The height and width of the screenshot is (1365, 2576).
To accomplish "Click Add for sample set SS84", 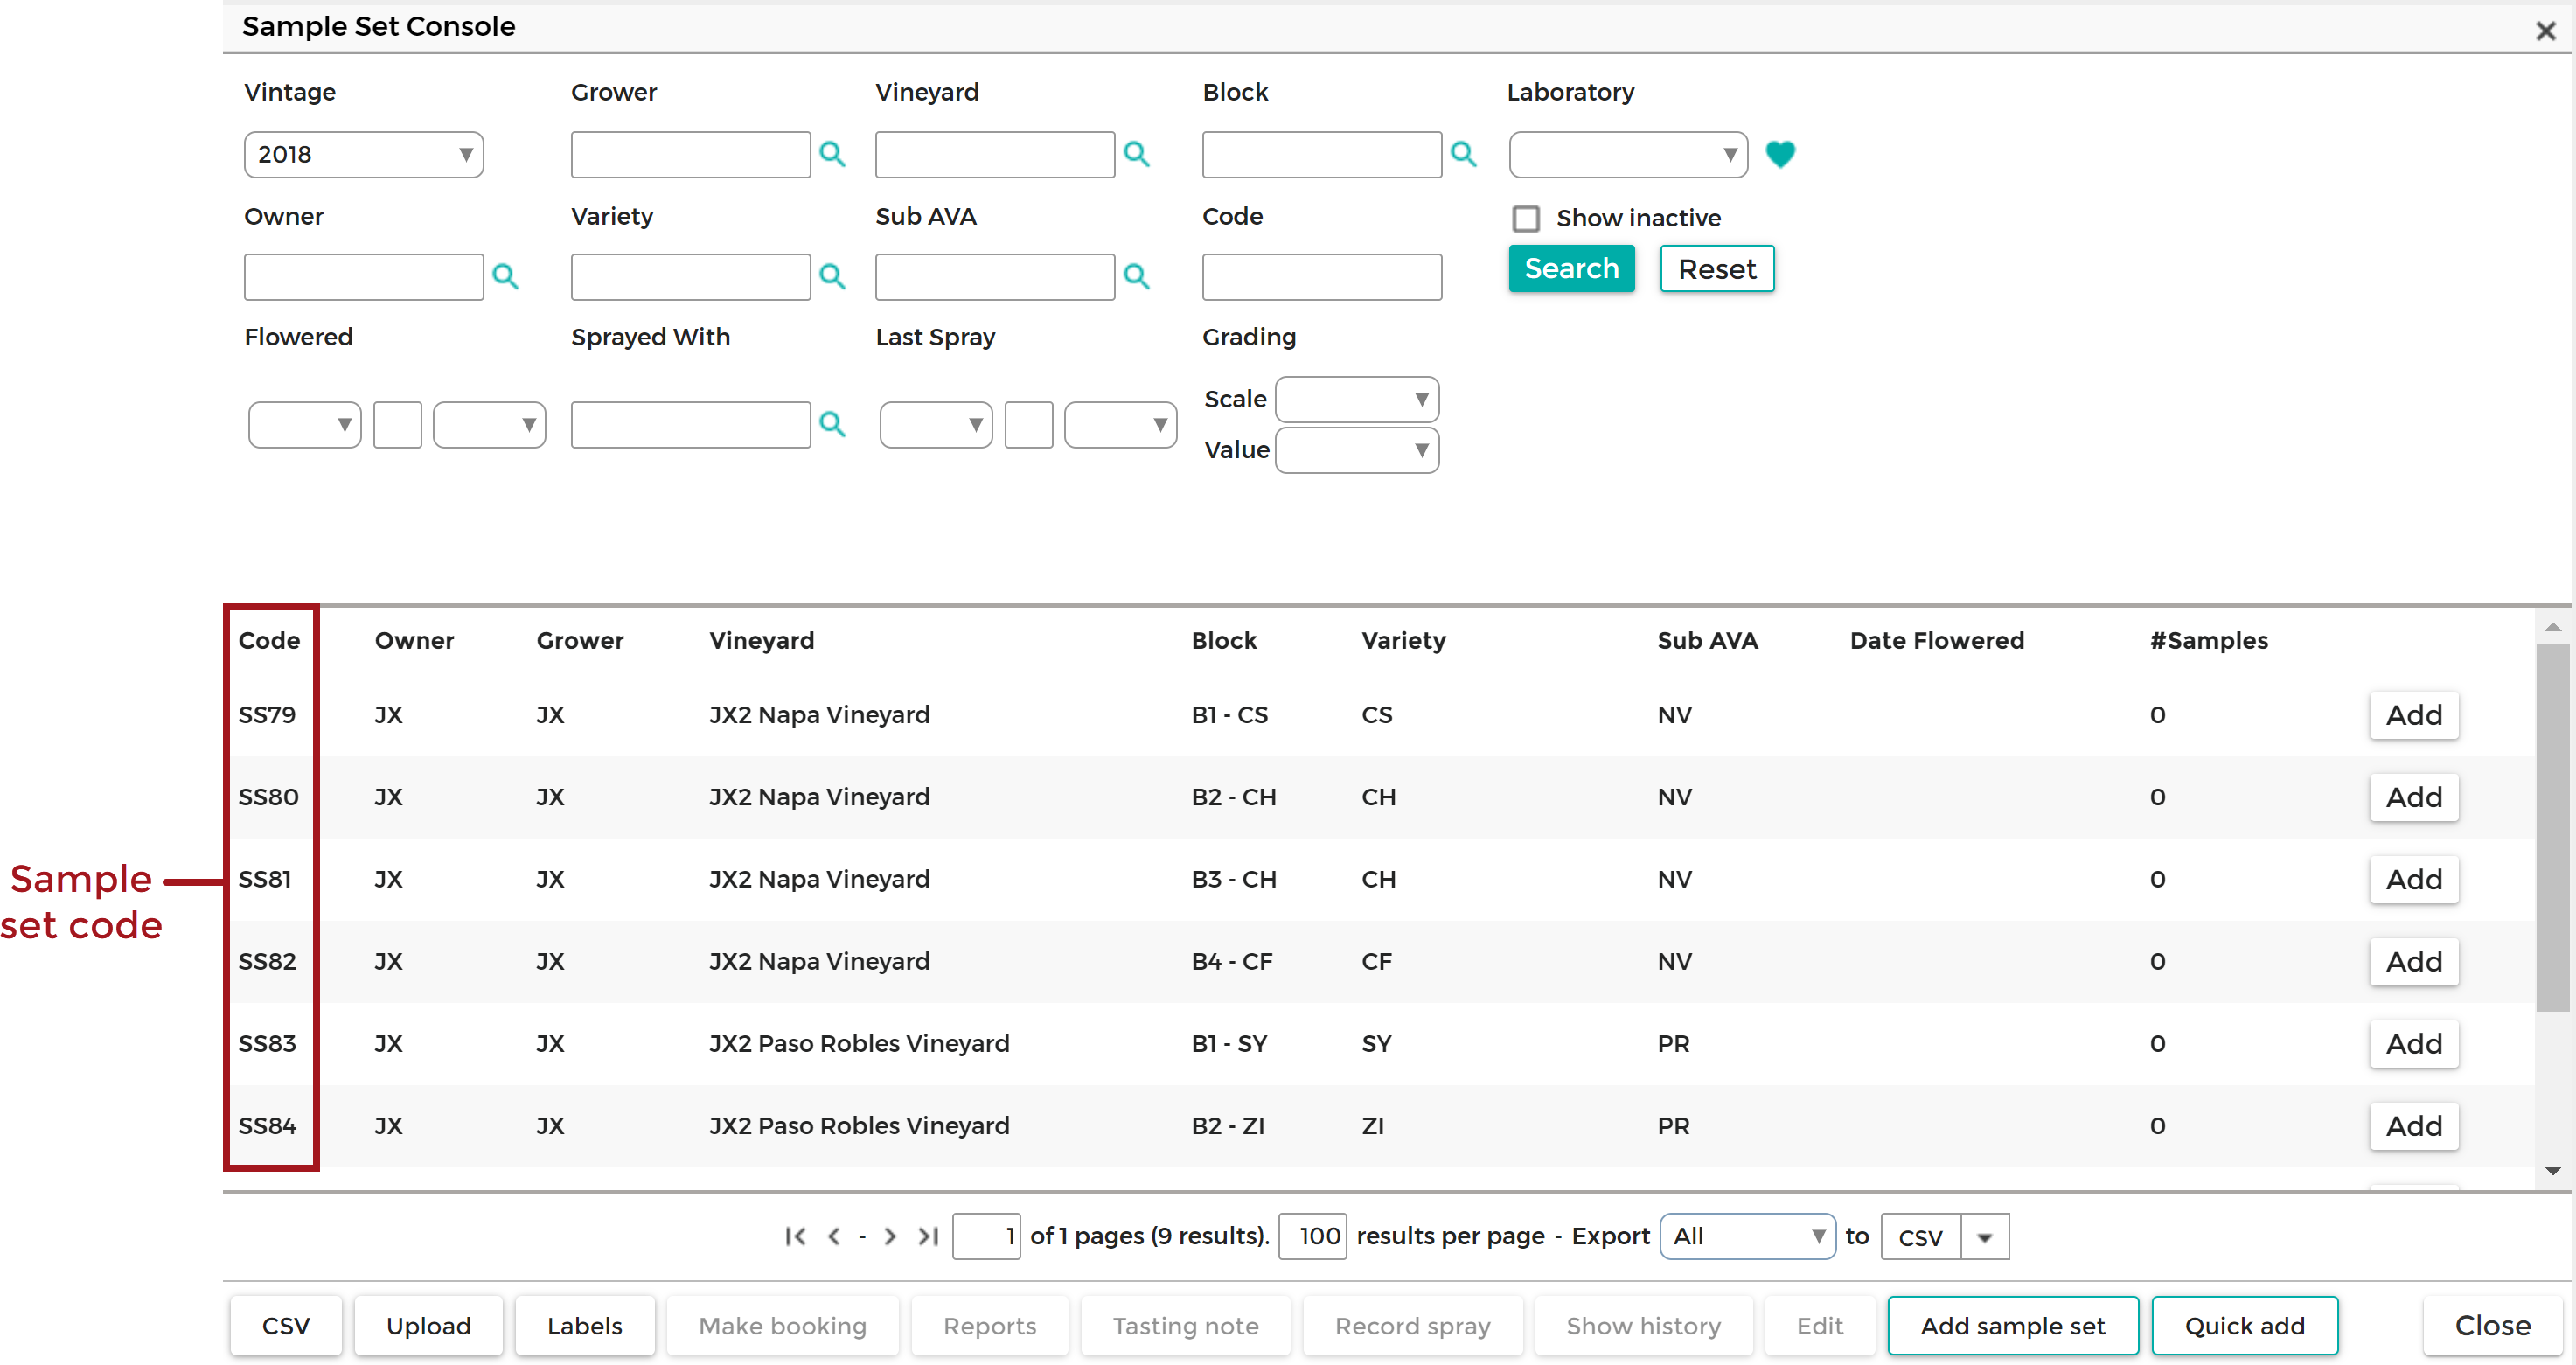I will pos(2413,1125).
